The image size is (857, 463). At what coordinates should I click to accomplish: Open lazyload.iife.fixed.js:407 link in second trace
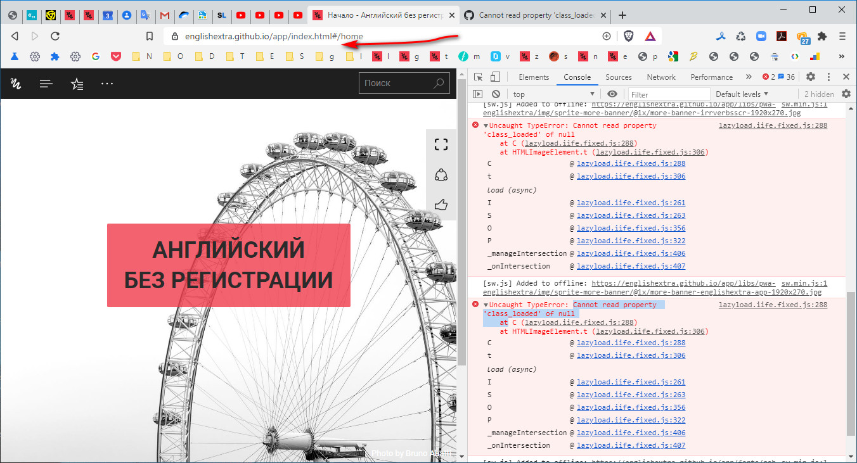click(x=631, y=445)
